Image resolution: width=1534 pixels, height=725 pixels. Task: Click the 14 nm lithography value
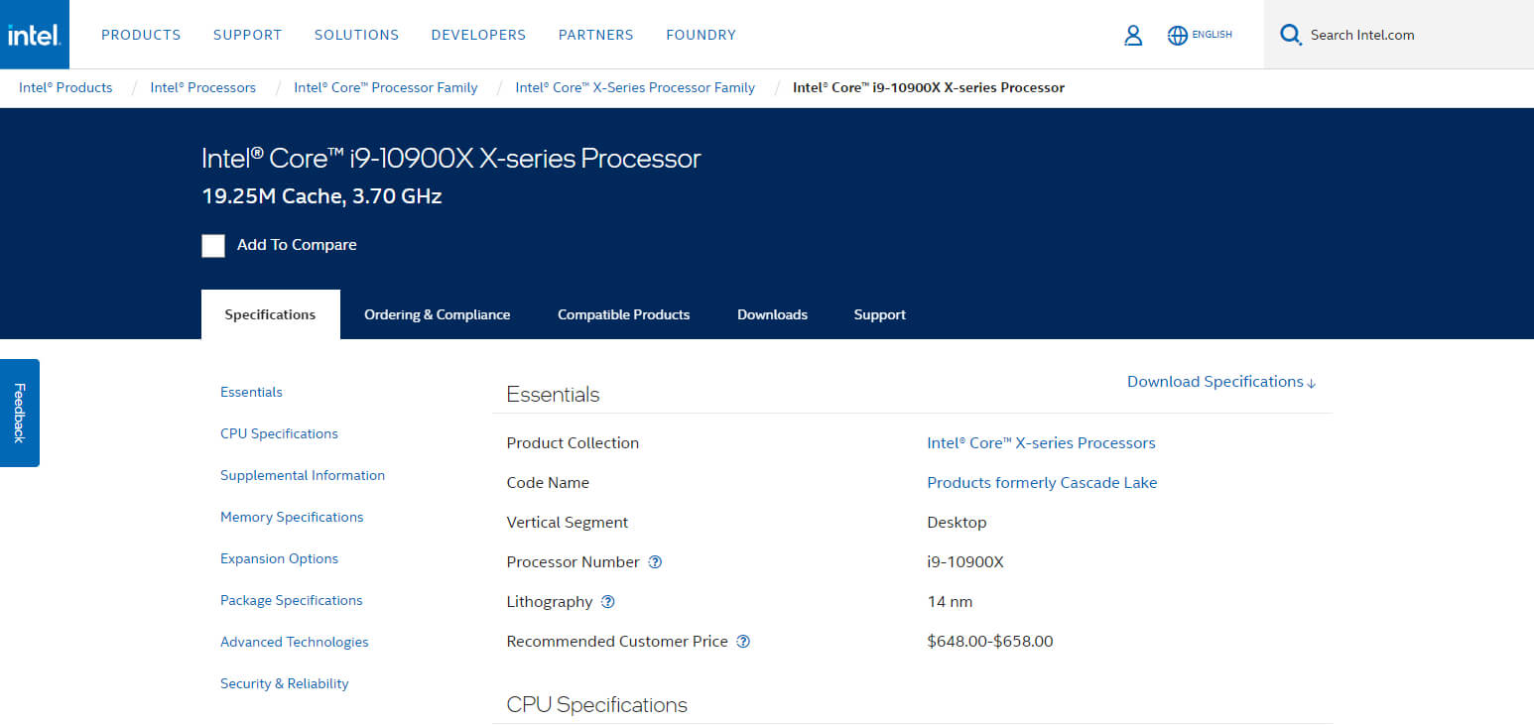tap(950, 602)
